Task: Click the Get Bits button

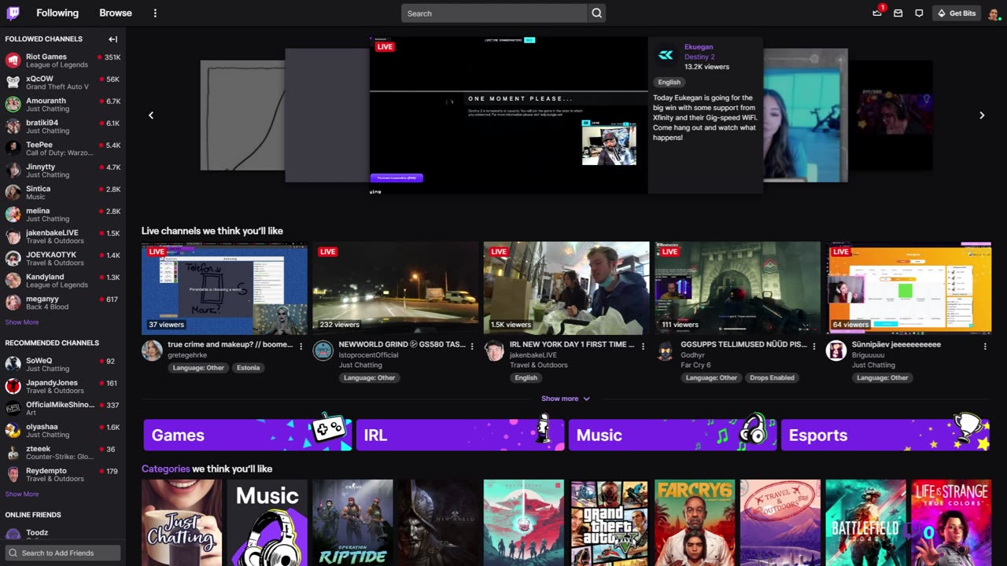Action: 956,13
